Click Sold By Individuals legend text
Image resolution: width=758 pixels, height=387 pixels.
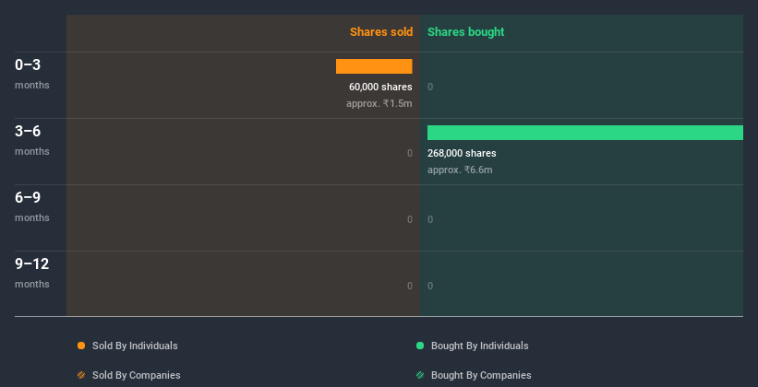(135, 346)
